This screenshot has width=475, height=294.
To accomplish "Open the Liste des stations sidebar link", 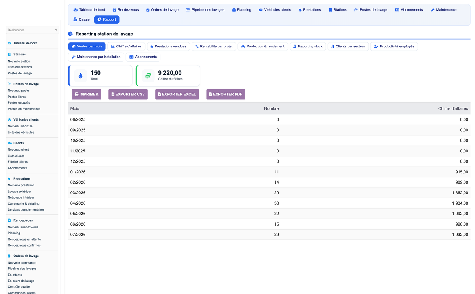I will (x=20, y=67).
